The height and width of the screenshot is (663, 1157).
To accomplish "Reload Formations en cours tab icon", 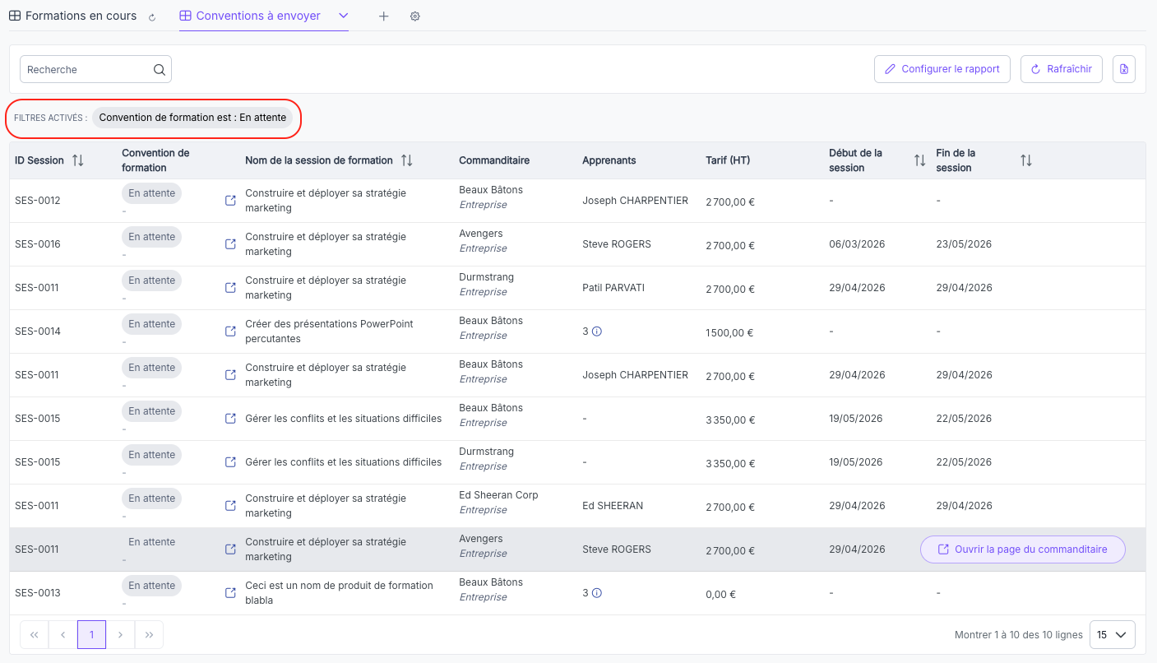I will tap(152, 17).
